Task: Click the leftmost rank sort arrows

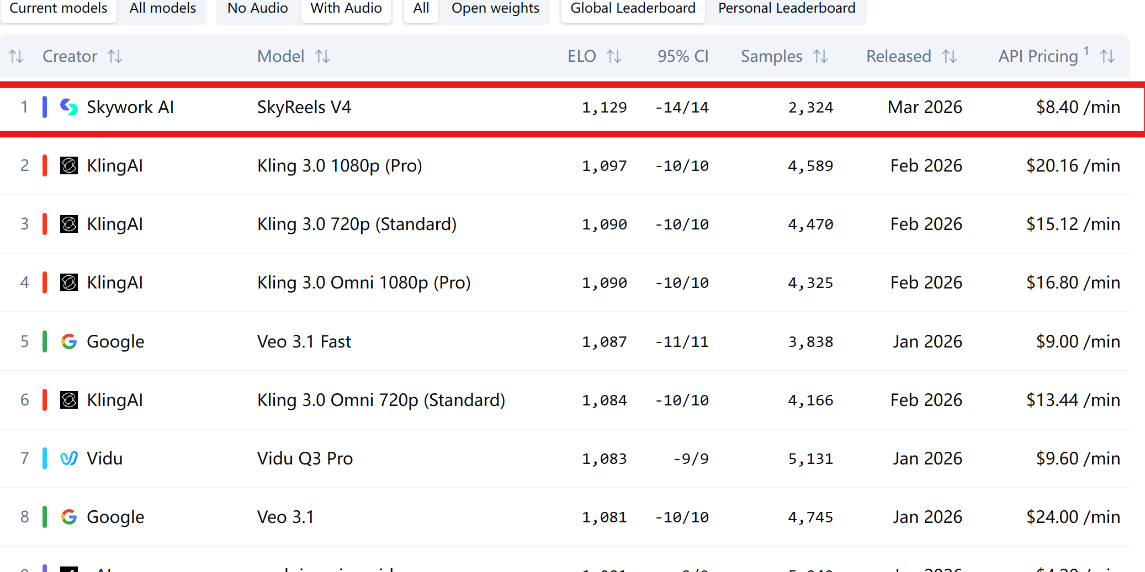Action: pos(16,56)
